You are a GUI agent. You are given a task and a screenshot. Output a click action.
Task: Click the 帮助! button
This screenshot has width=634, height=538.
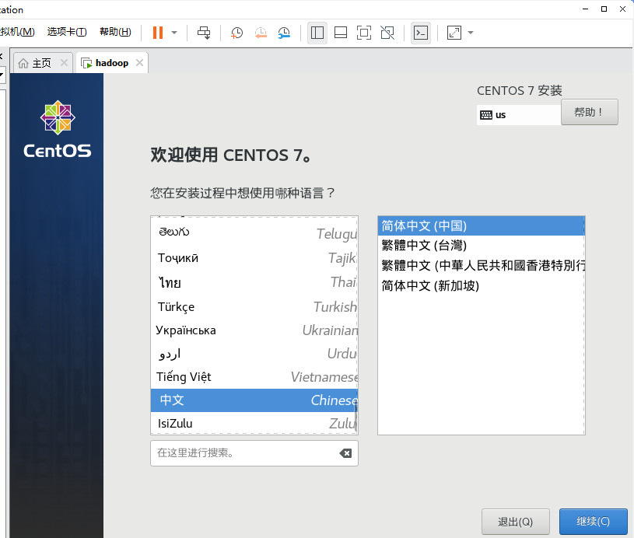click(x=589, y=112)
